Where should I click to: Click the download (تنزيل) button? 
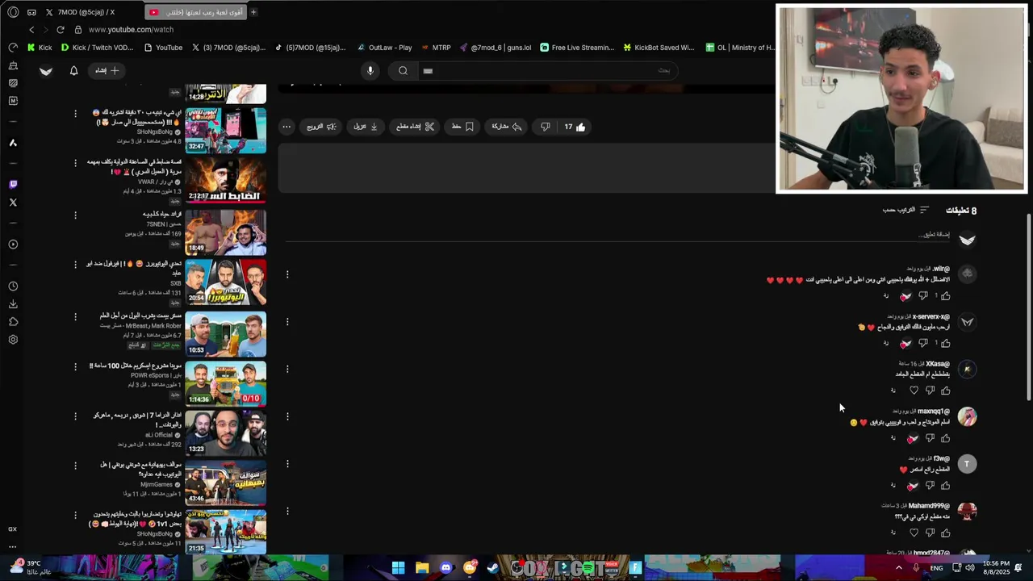pos(366,127)
